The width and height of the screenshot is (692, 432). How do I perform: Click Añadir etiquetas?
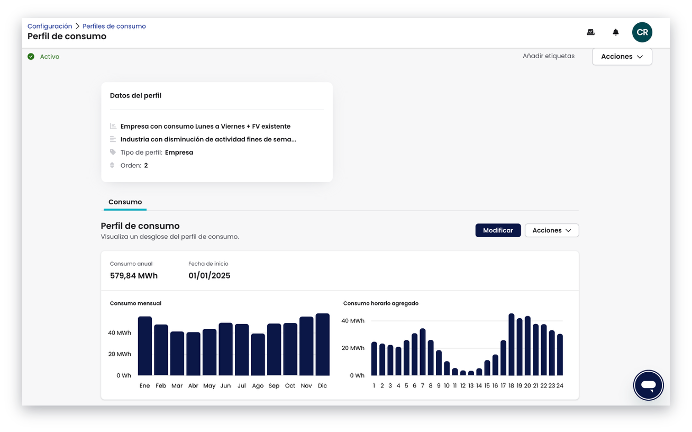[x=549, y=56]
